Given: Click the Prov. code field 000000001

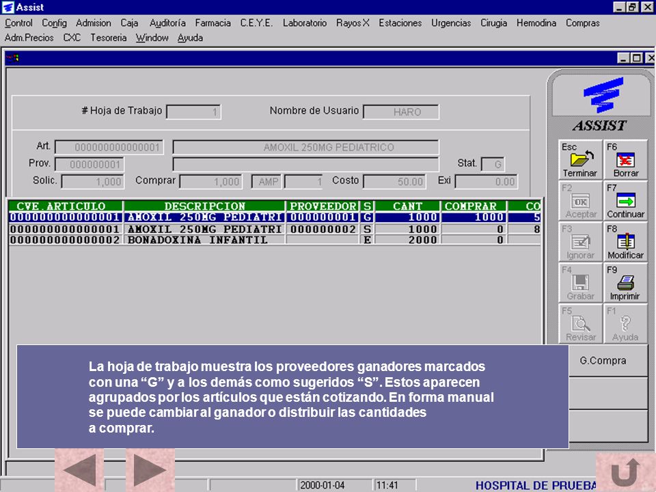Looking at the screenshot, I should pyautogui.click(x=90, y=165).
